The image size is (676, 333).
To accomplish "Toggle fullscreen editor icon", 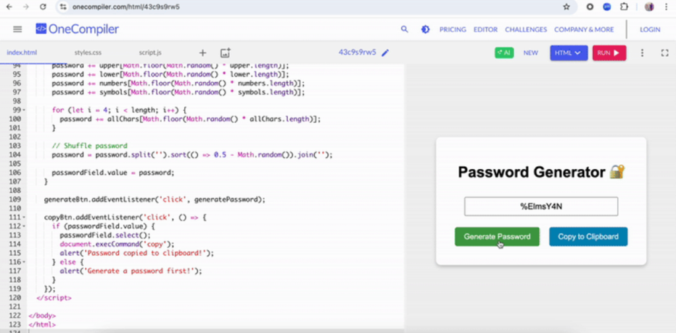I will pos(664,53).
